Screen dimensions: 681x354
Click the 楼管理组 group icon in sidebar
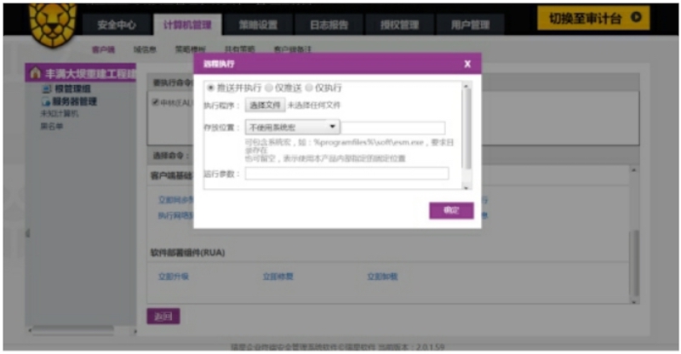tap(47, 89)
